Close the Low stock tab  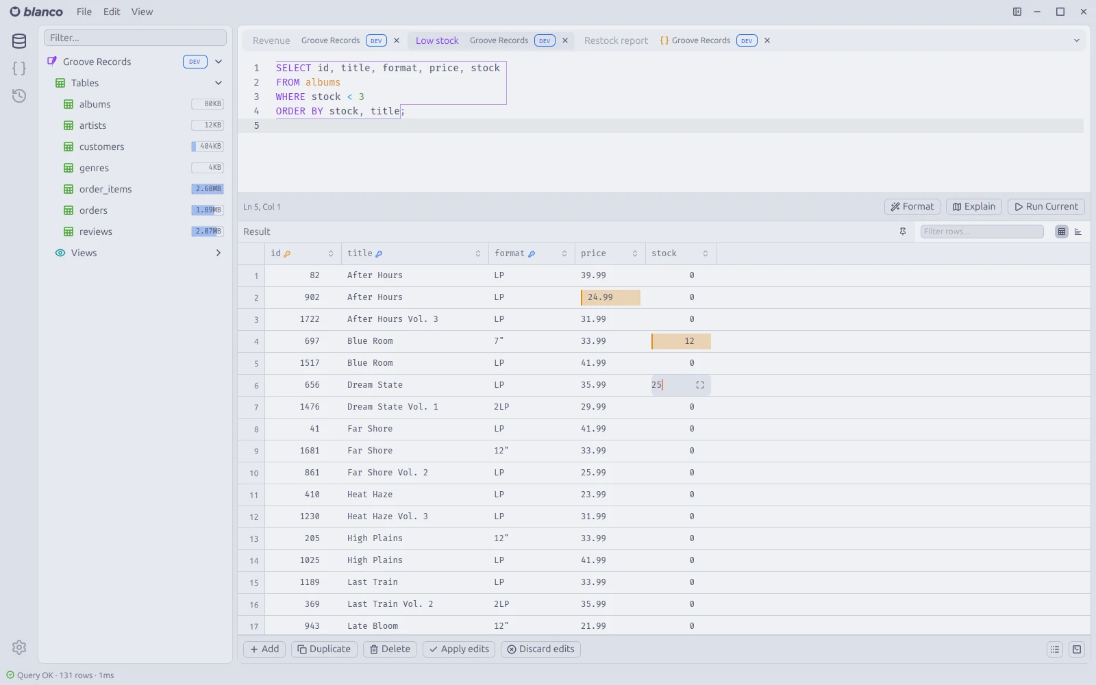[565, 40]
